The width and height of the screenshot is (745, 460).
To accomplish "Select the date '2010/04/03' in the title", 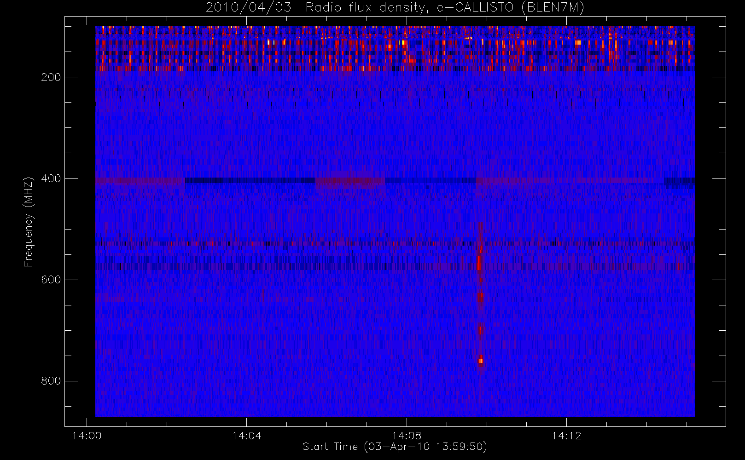I will tap(249, 8).
